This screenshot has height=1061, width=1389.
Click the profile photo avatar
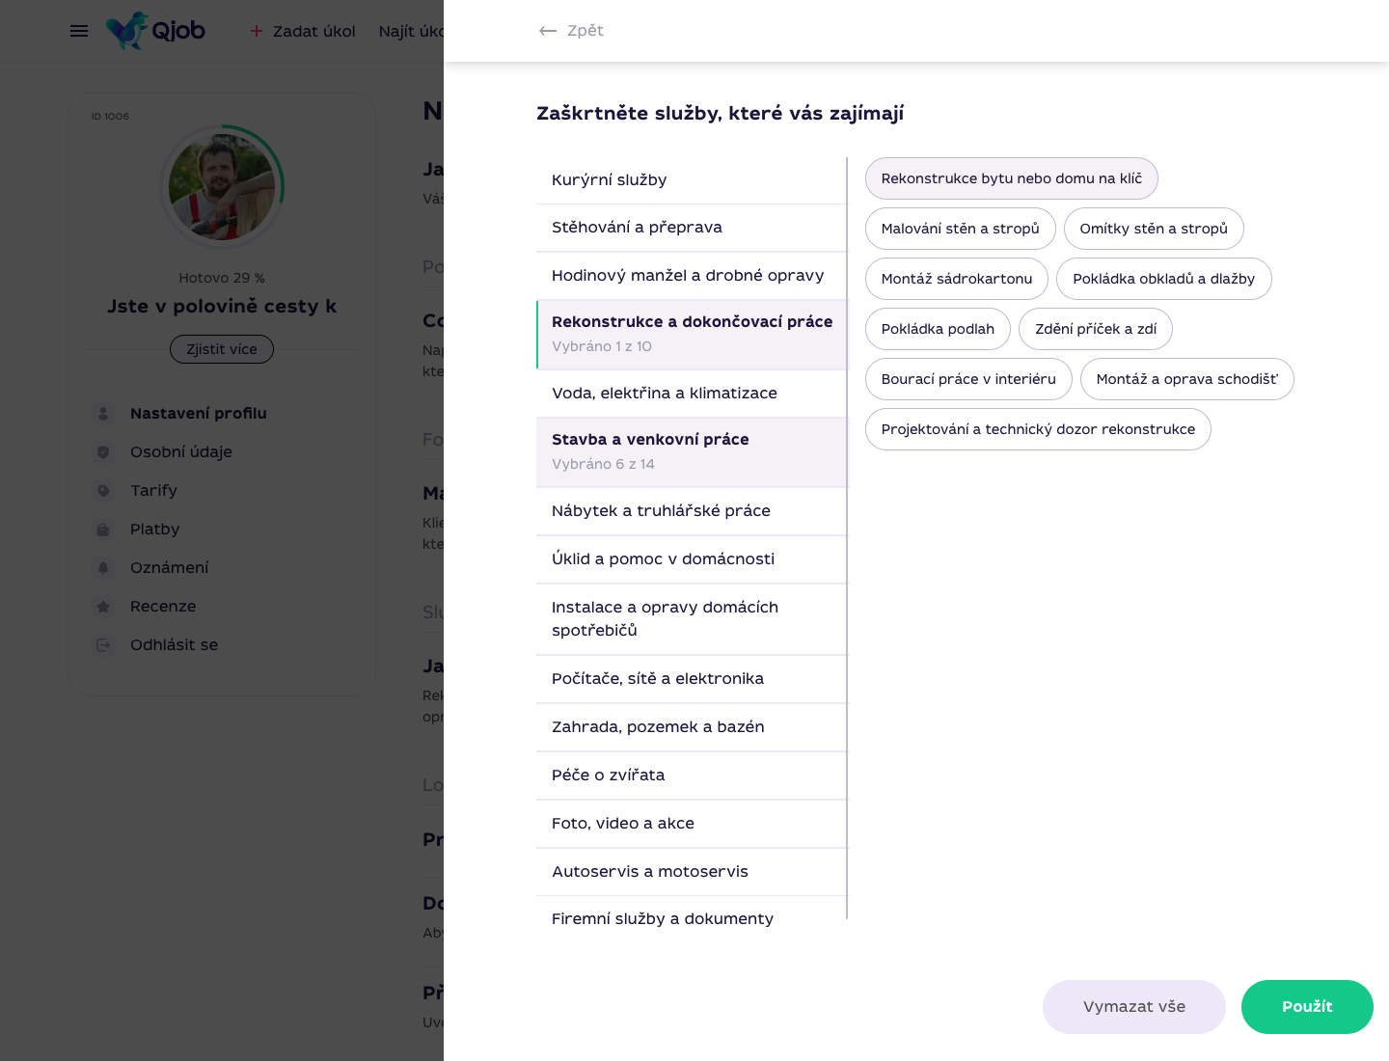click(x=222, y=187)
